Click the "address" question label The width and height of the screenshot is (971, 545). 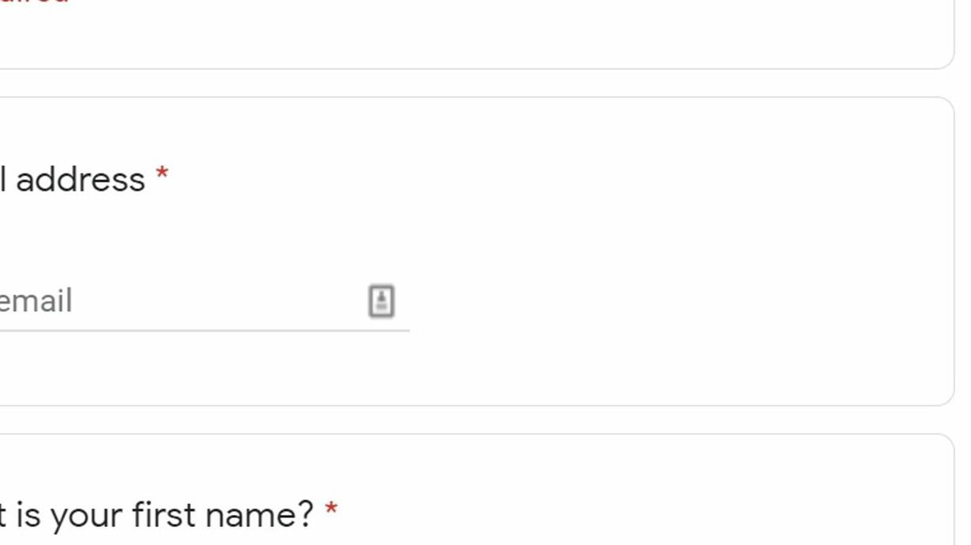pos(79,180)
